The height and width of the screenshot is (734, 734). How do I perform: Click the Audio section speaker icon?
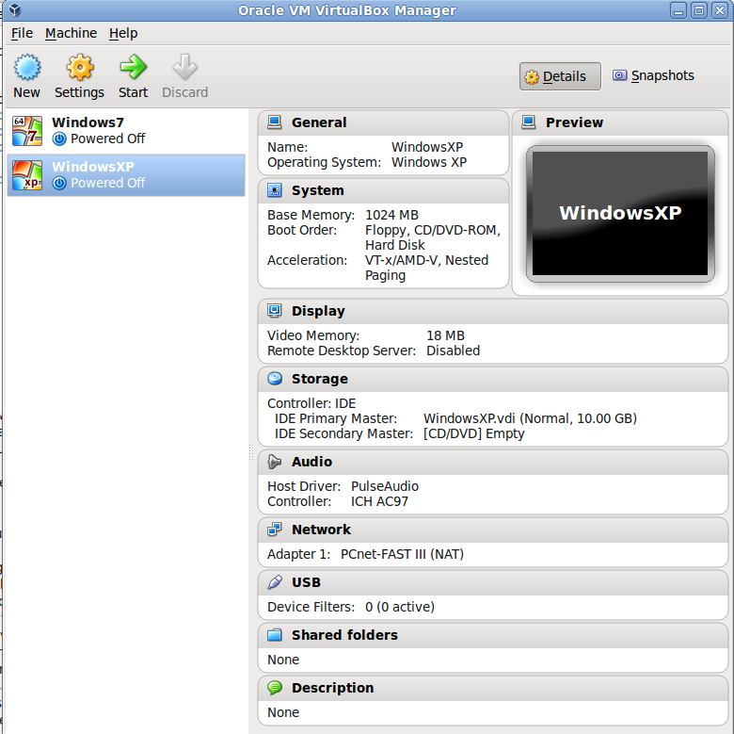coord(275,462)
